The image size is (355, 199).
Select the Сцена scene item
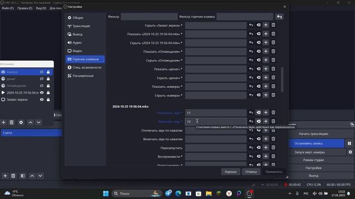point(31,133)
